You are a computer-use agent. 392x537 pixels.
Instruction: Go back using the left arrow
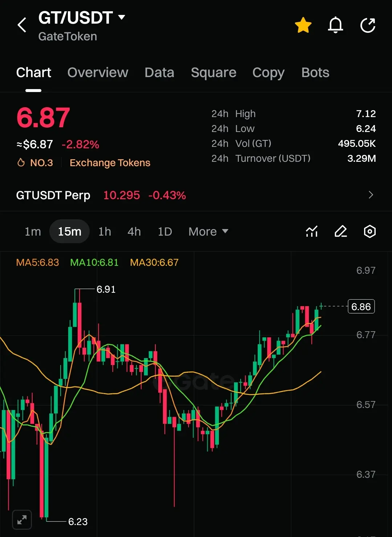click(22, 25)
